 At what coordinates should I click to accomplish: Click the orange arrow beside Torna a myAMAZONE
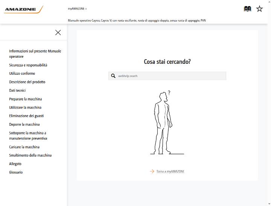click(x=152, y=171)
